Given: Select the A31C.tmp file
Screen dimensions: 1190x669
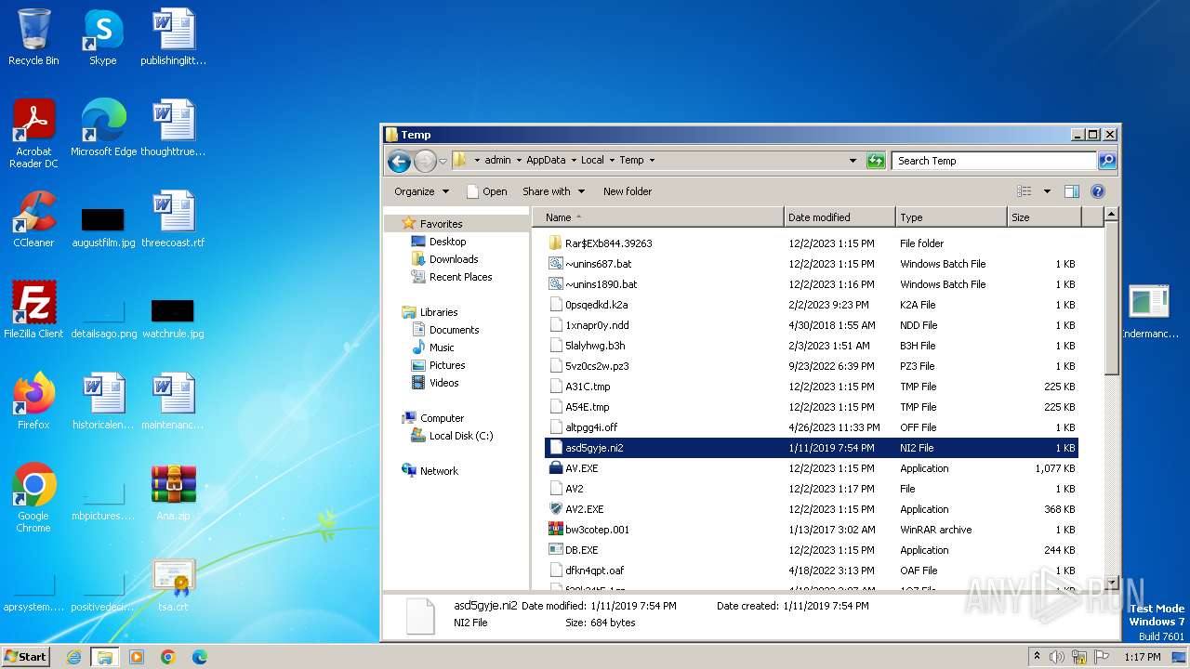Looking at the screenshot, I should click(x=811, y=387).
